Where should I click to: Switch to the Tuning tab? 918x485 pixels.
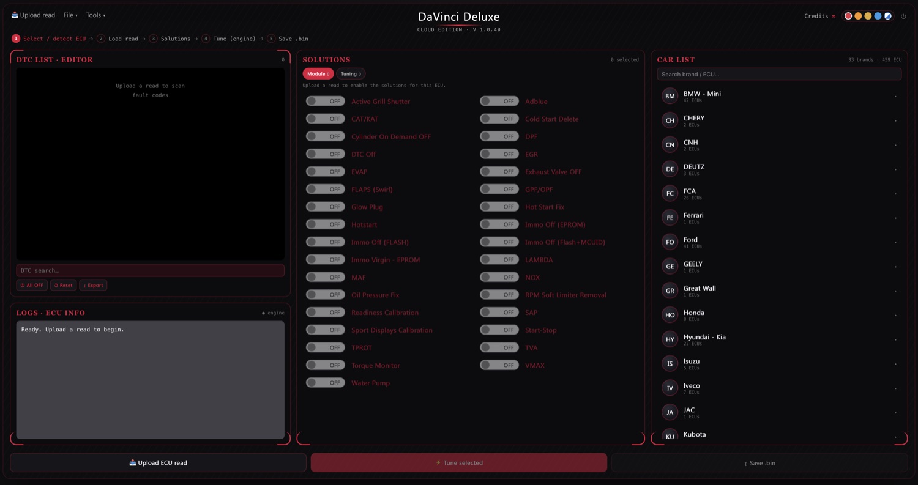coord(351,74)
